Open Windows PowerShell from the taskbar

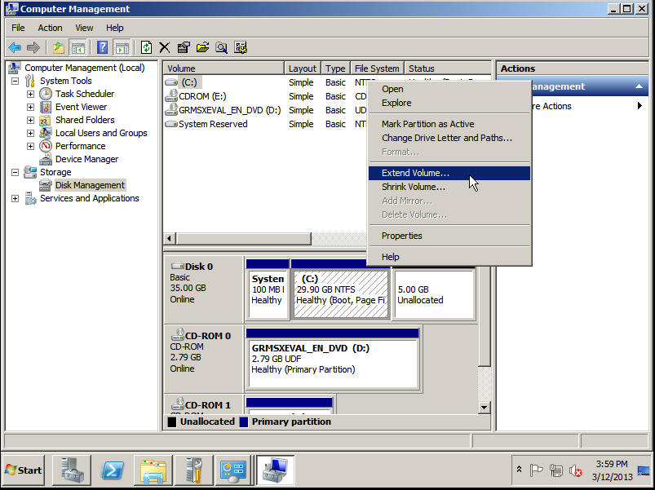point(113,470)
